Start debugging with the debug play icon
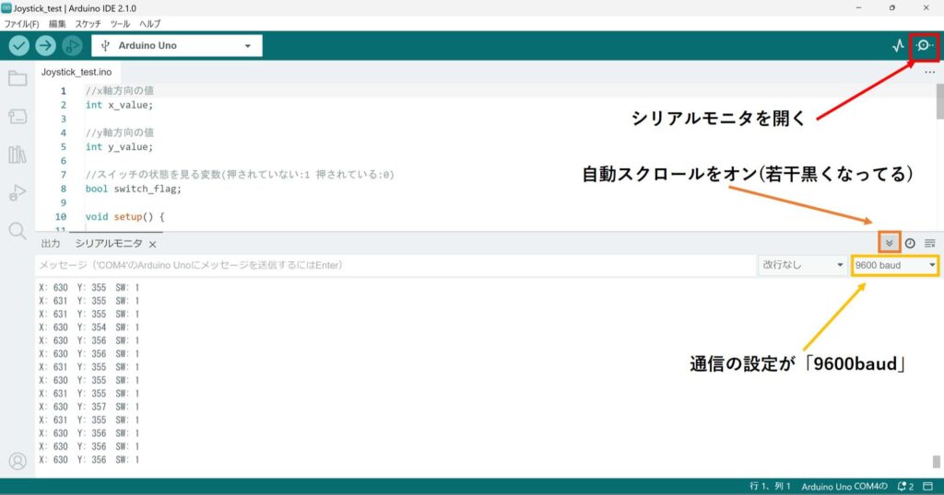Image resolution: width=944 pixels, height=495 pixels. pyautogui.click(x=72, y=46)
